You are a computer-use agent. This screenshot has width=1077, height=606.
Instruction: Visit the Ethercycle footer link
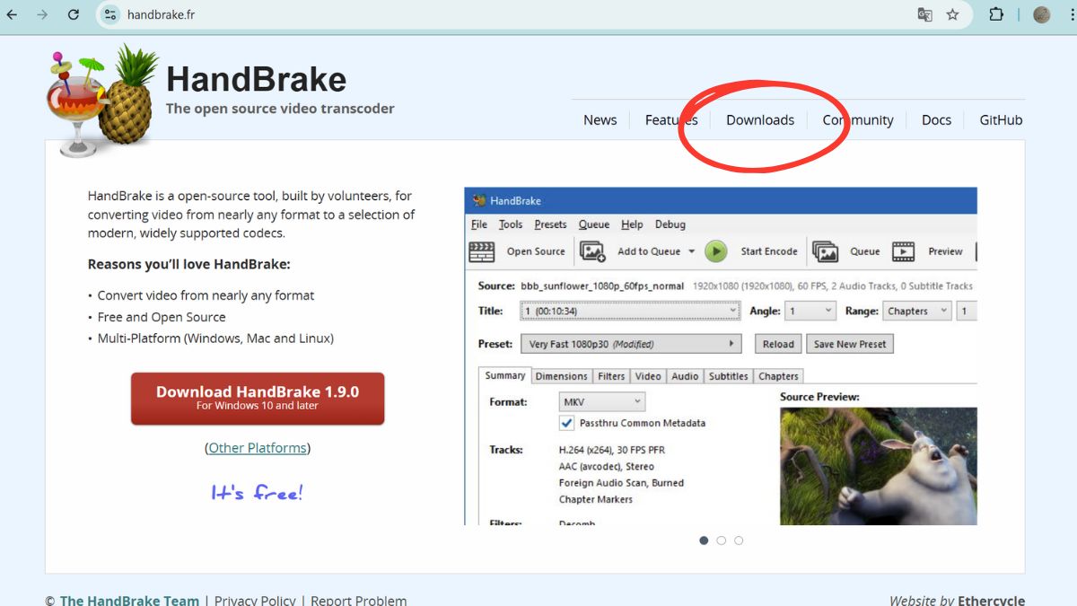point(991,601)
